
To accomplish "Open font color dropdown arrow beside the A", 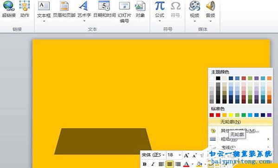I will [x=192, y=164].
